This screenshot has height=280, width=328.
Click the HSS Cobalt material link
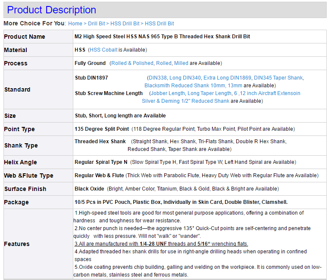tap(103, 50)
